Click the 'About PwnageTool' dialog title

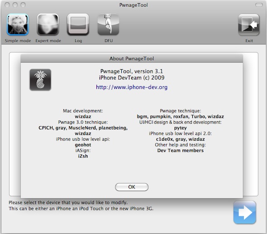tap(132, 58)
